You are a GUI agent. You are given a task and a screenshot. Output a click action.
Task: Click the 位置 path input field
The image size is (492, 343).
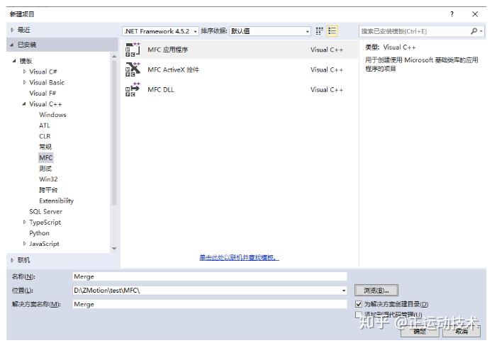click(x=210, y=291)
